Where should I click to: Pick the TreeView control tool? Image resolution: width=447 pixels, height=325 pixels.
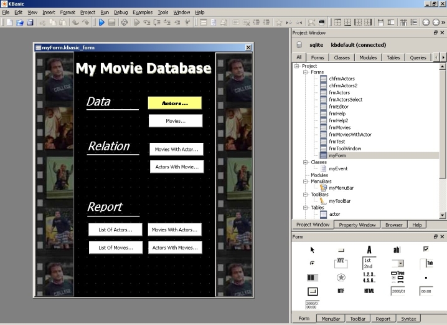pos(397,277)
